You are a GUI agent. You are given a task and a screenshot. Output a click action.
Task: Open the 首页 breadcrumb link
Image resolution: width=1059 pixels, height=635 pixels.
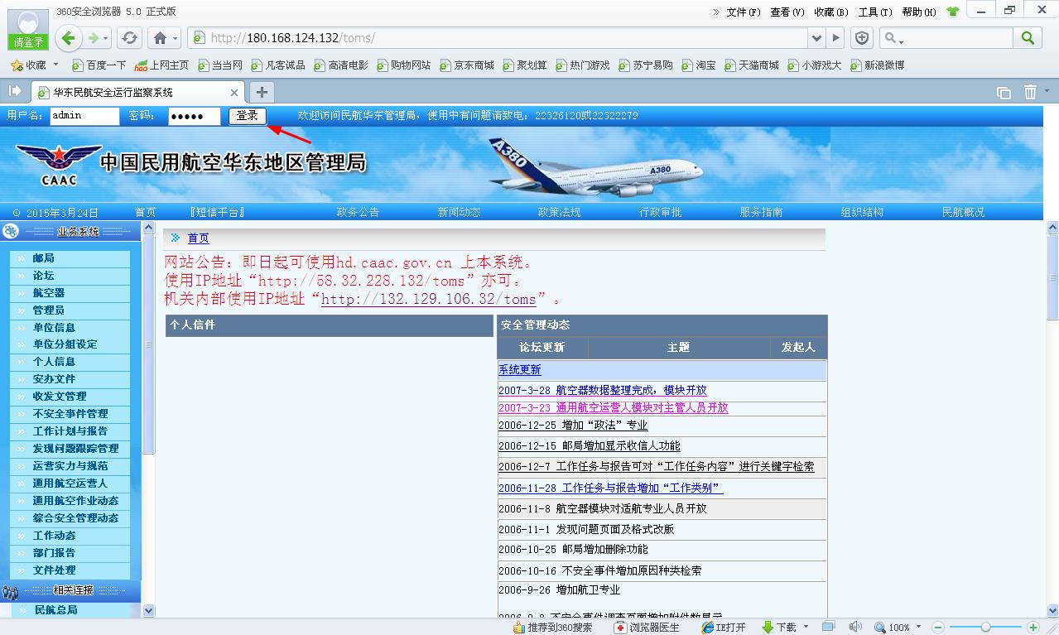tap(198, 238)
